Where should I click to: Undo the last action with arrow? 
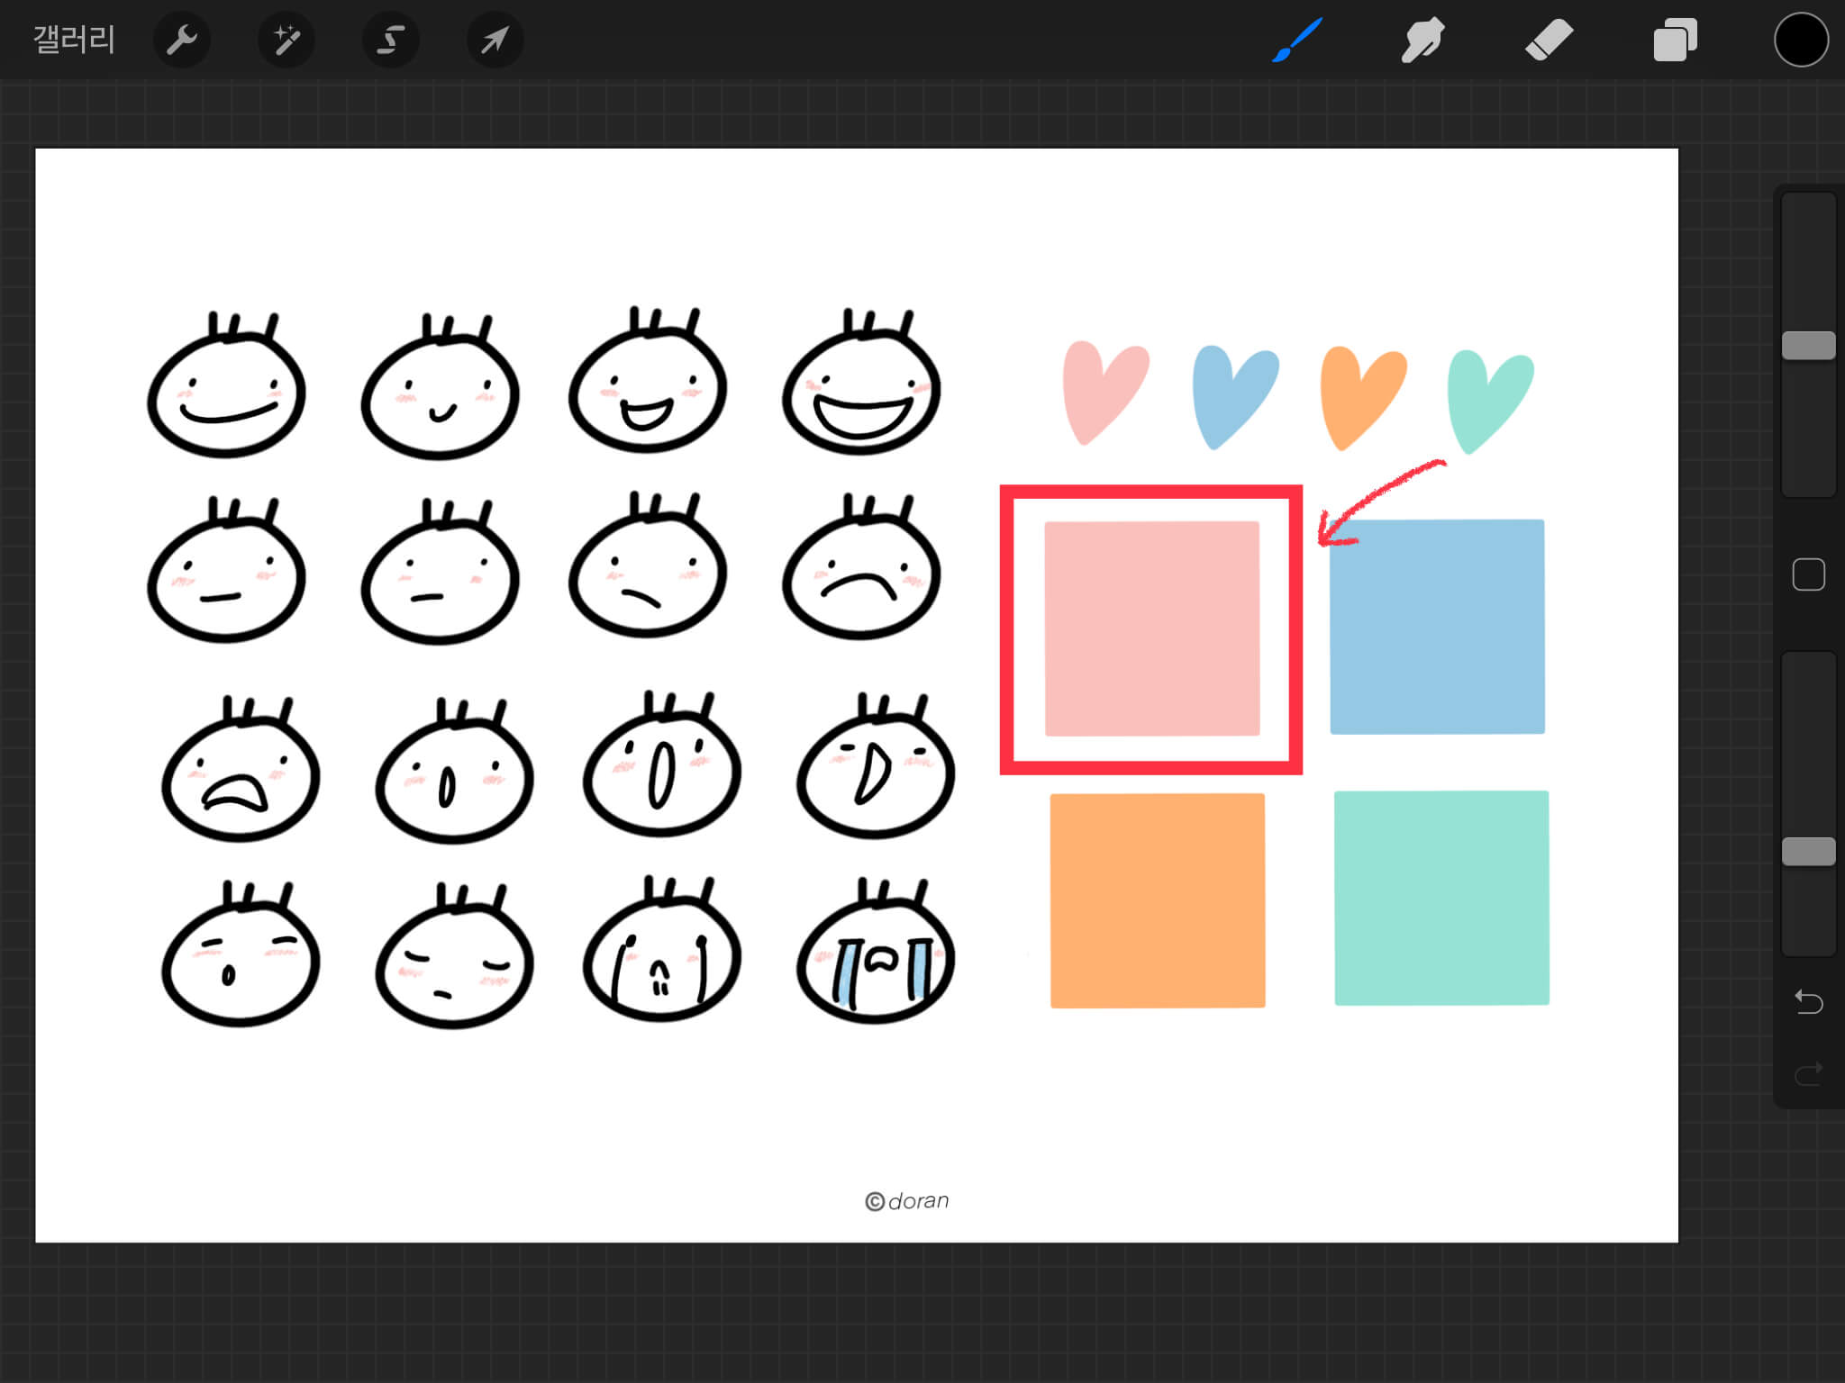tap(1808, 1001)
